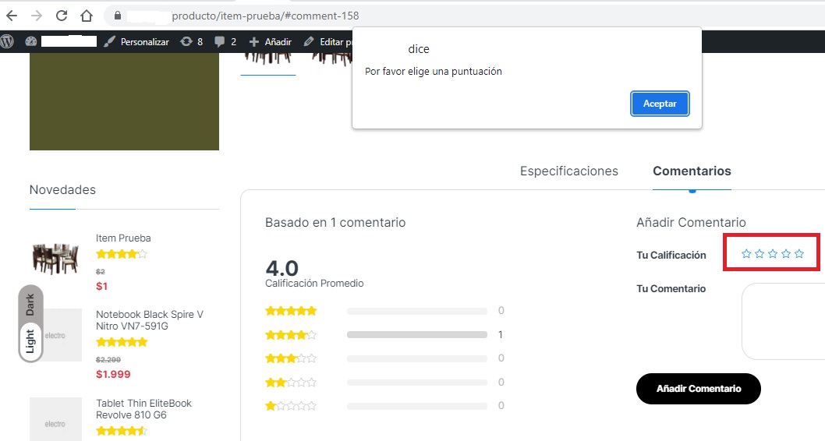Click the $1.999 notebook price
Image resolution: width=825 pixels, height=441 pixels.
pyautogui.click(x=113, y=374)
